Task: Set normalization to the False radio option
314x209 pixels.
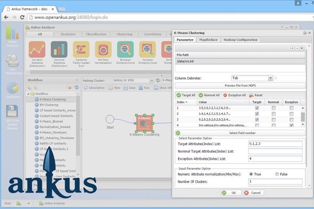Action: pyautogui.click(x=277, y=174)
